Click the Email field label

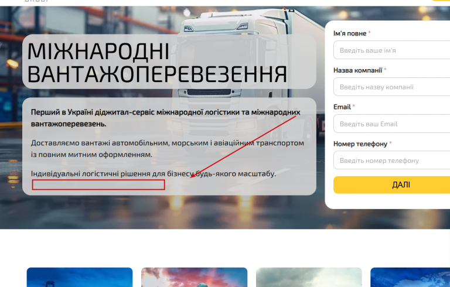342,107
